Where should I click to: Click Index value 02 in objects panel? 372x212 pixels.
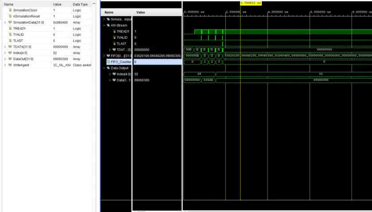click(x=55, y=53)
